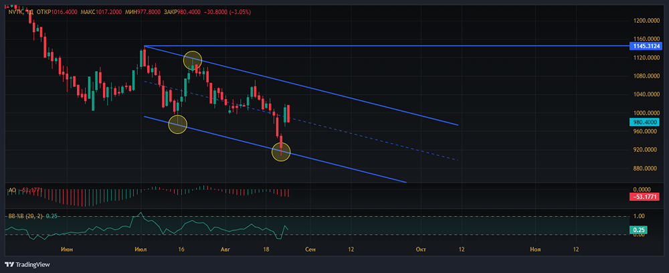
Task: Click the Июн date label
Action: tap(66, 249)
